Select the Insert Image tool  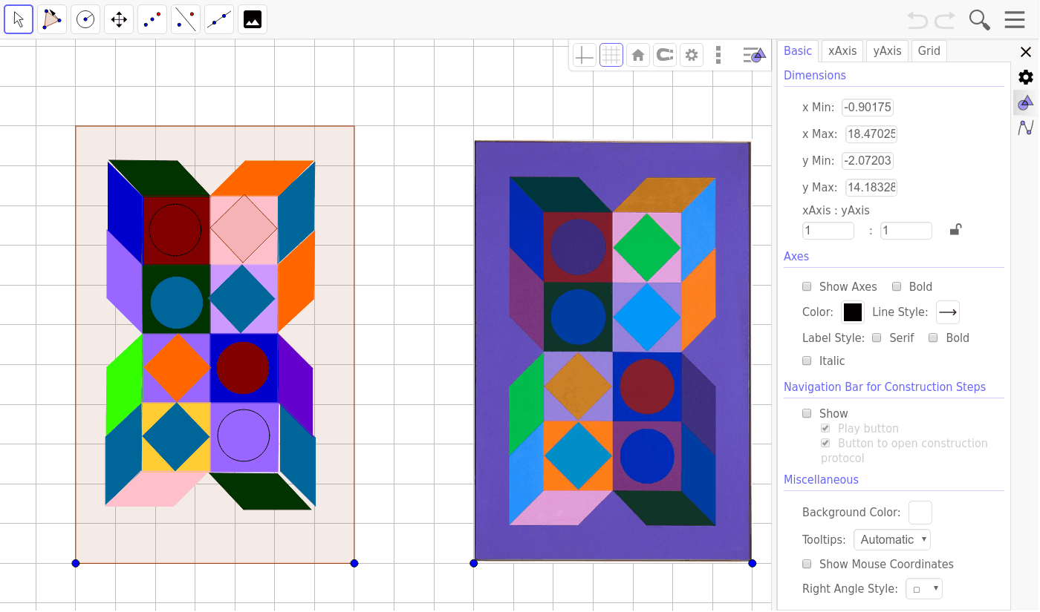[253, 19]
